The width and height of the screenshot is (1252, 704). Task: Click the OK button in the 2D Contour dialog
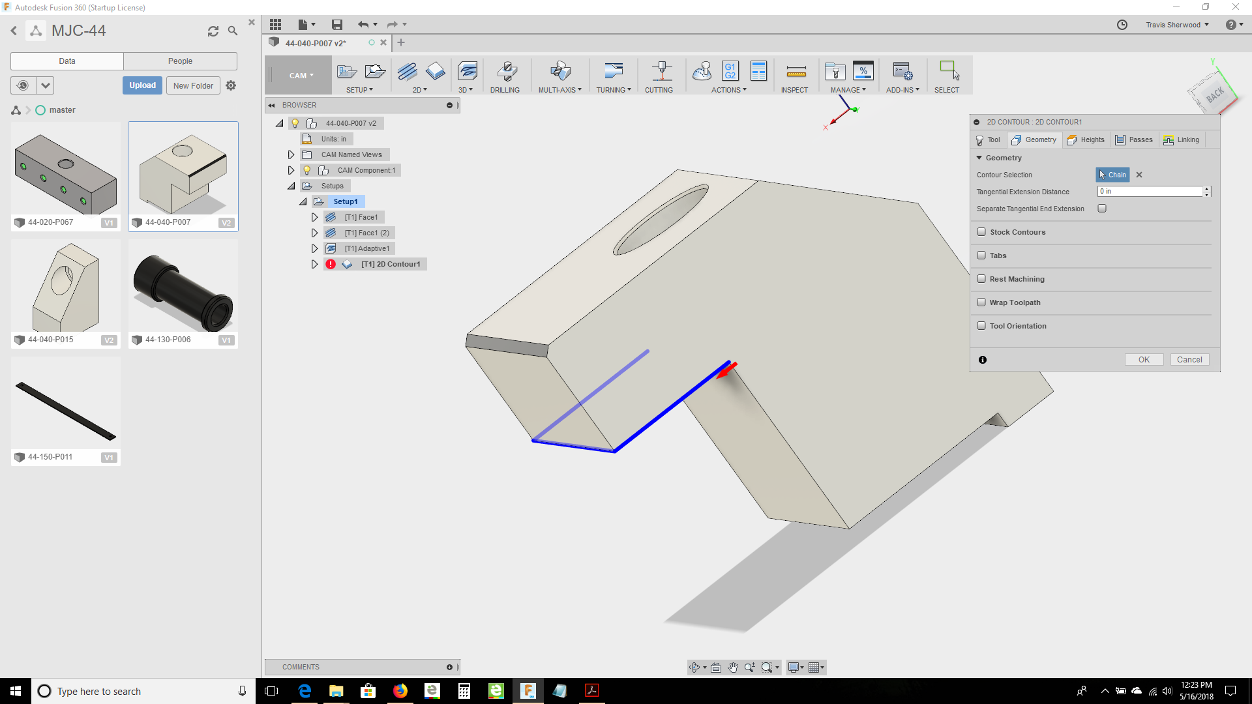[1144, 359]
